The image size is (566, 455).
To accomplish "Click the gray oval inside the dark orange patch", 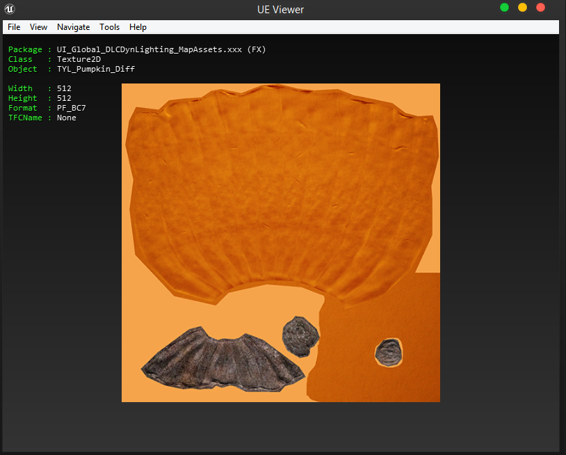I will point(388,353).
